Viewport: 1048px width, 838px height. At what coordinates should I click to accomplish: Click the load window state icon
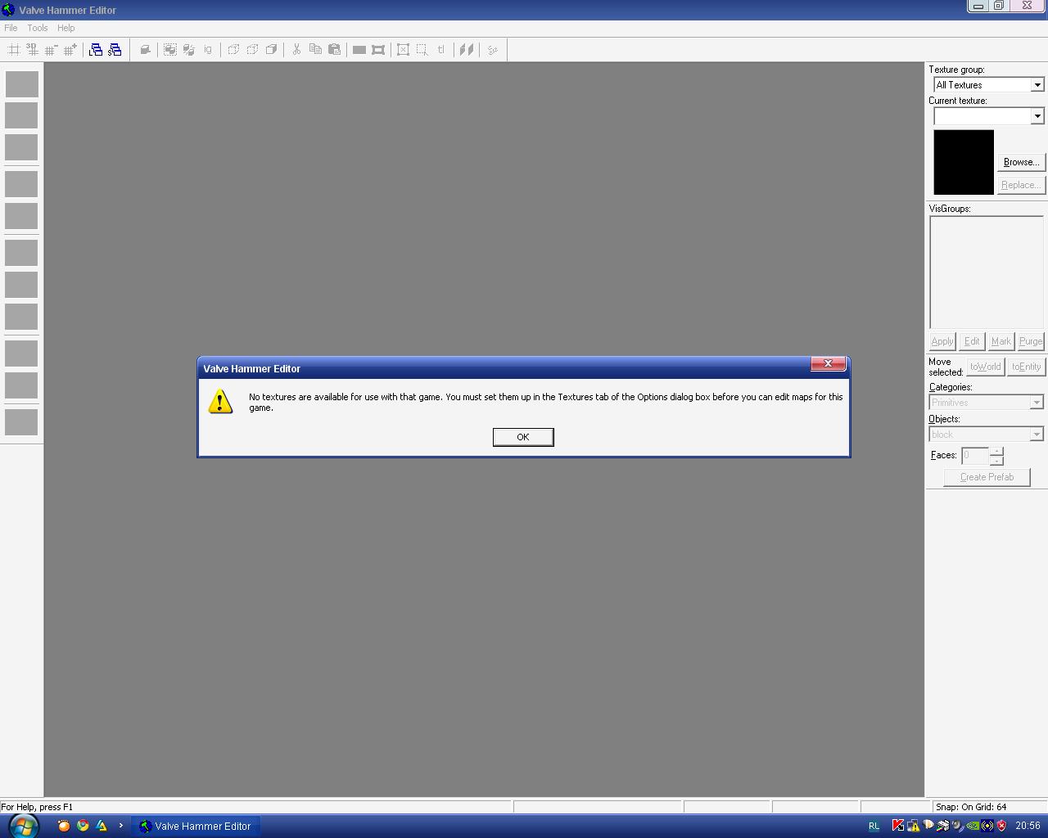(96, 50)
